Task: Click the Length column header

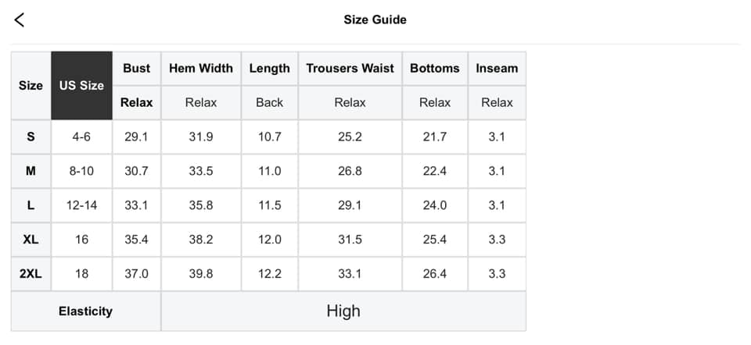Action: click(269, 69)
